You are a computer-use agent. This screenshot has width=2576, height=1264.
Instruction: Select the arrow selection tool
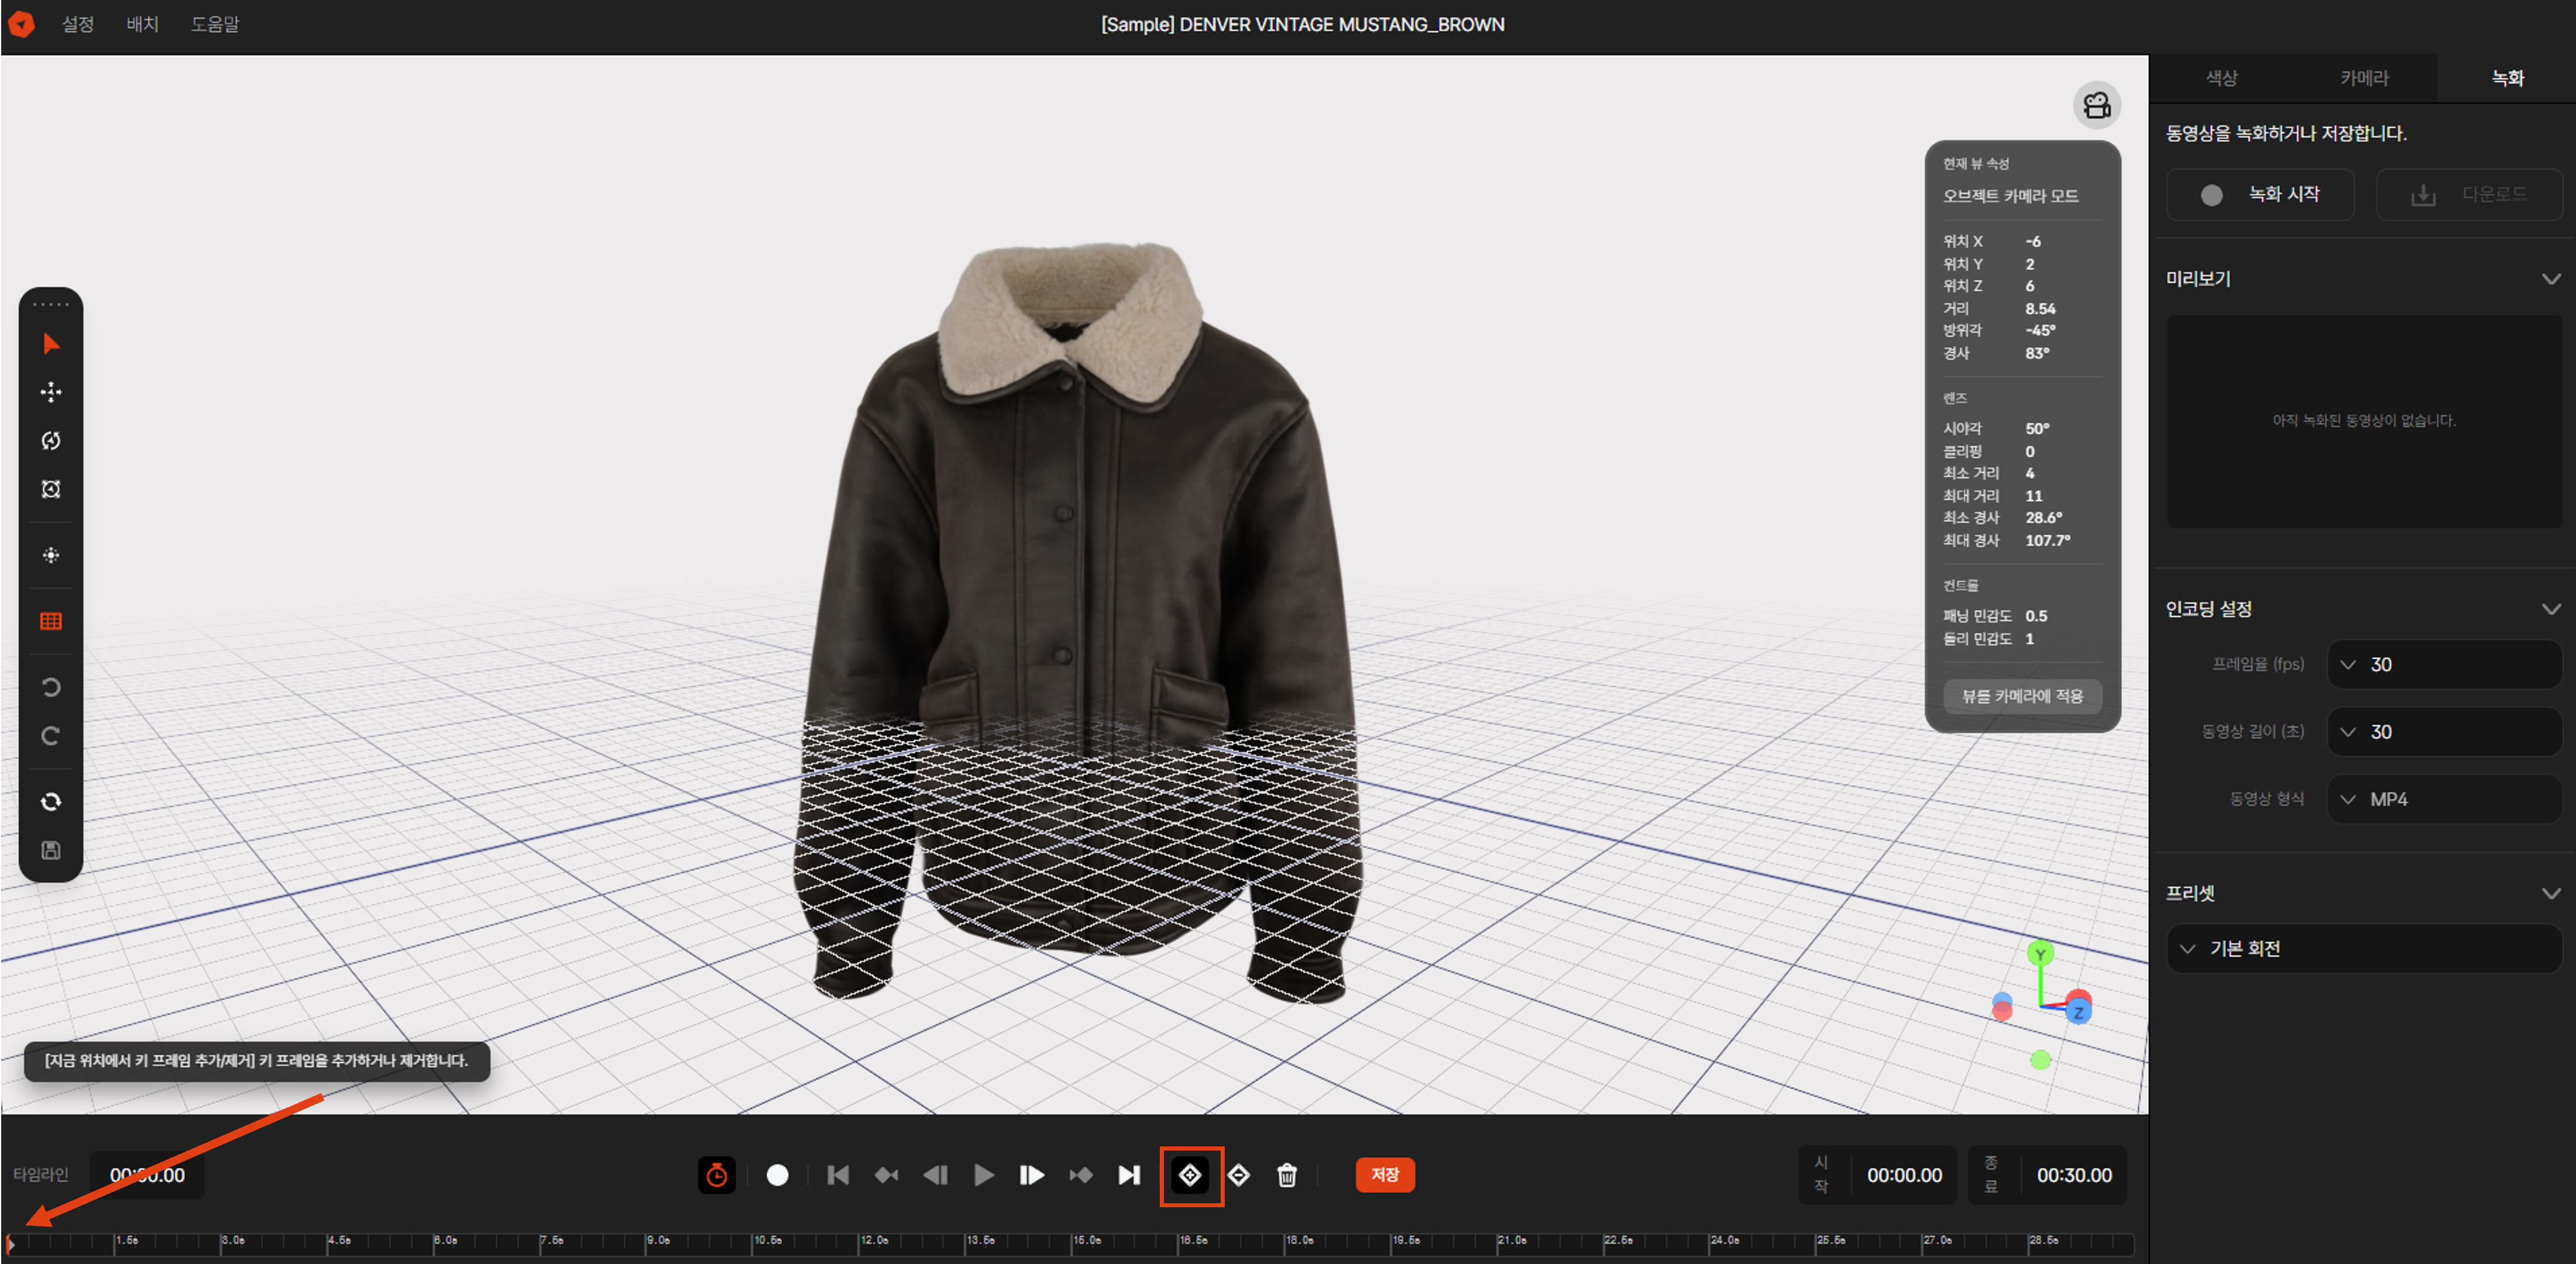coord(51,344)
